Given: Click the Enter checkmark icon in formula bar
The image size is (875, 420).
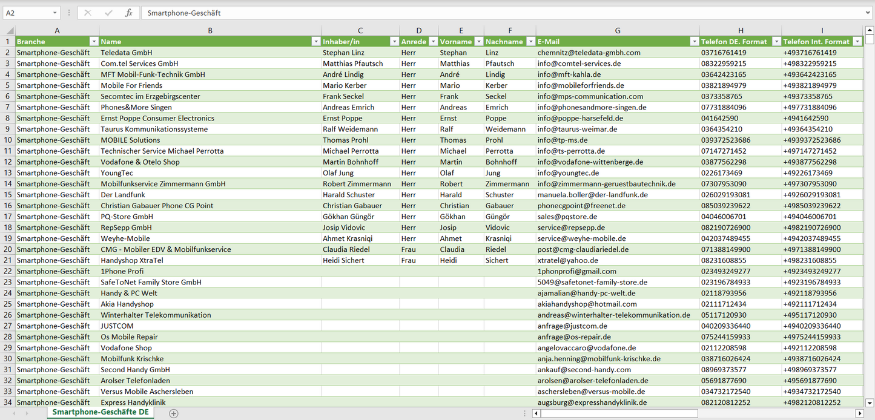Looking at the screenshot, I should (x=108, y=13).
